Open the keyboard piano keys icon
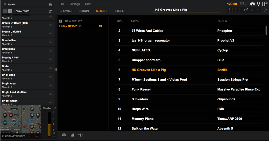 click(72, 135)
